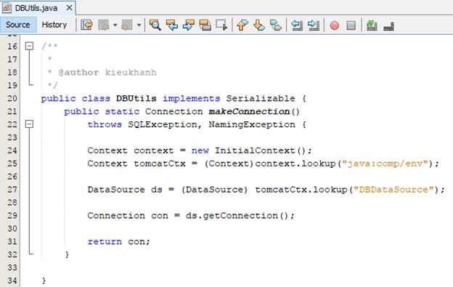Click the "throws" keyword on line 22
This screenshot has height=287, width=453.
click(105, 124)
